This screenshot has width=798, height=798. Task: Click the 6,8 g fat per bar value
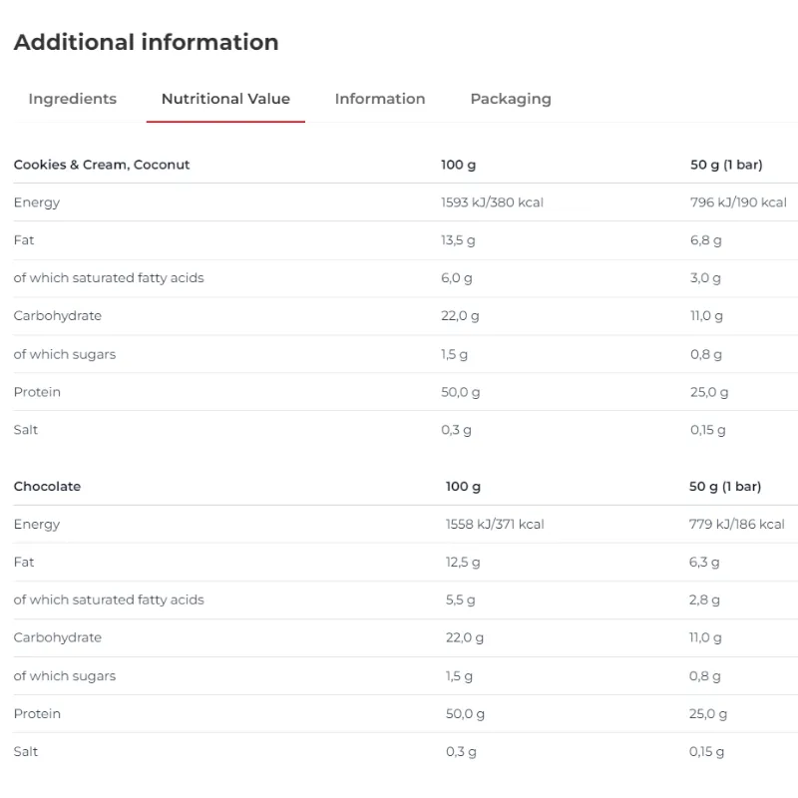point(705,240)
